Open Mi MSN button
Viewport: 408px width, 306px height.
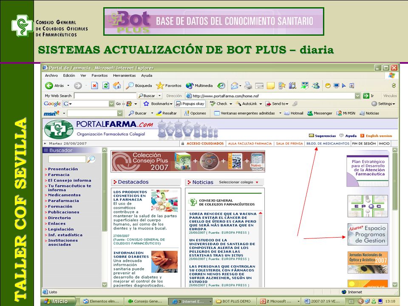346,113
